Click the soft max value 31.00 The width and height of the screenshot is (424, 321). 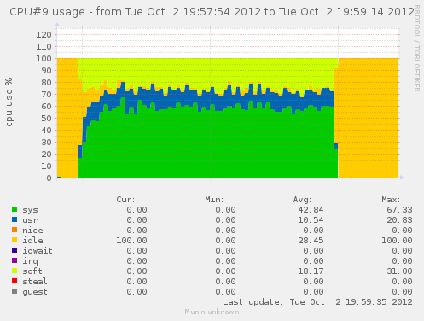(x=399, y=271)
